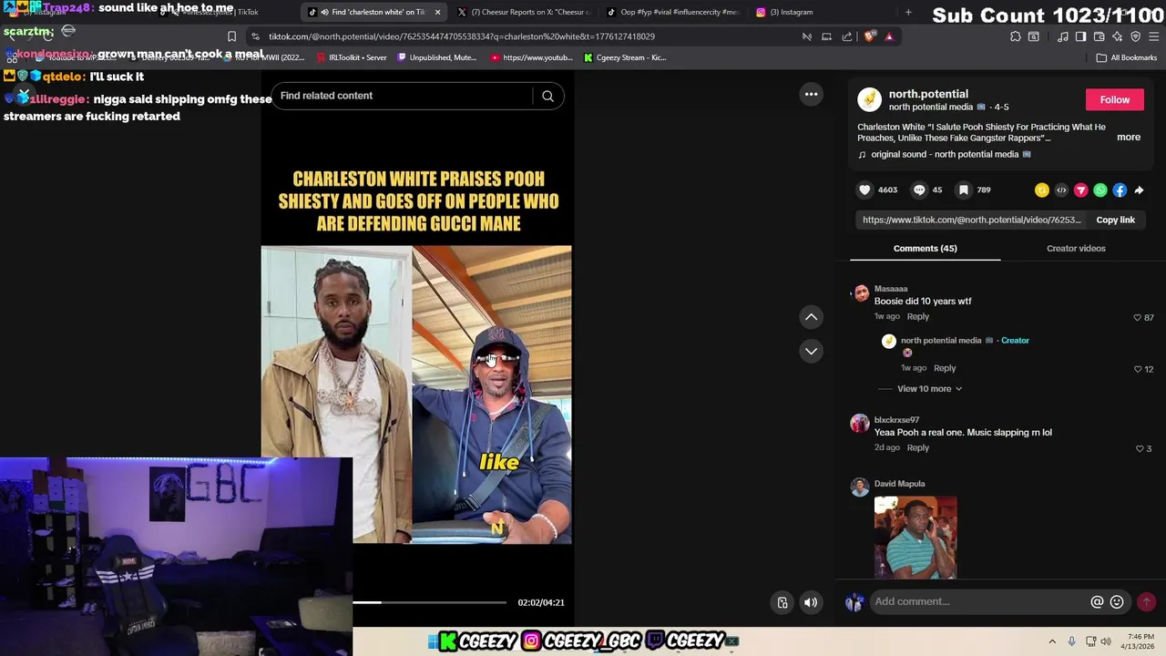Open the taskbar clock showing 7:46 PM
The height and width of the screenshot is (656, 1166).
pyautogui.click(x=1140, y=641)
